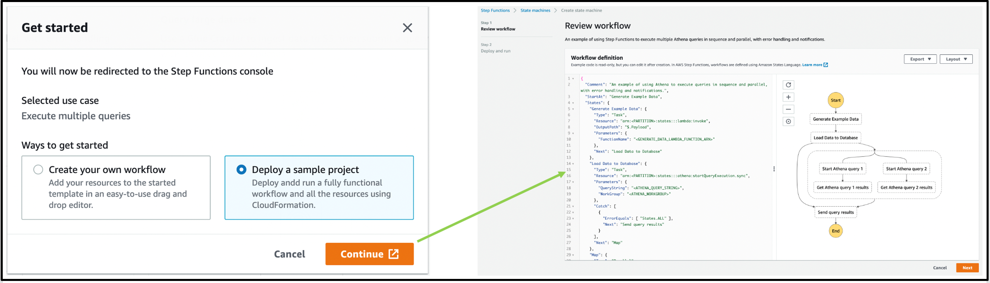Fold the Catch block at line 21
Viewport: 990px width, 283px height.
(x=573, y=206)
